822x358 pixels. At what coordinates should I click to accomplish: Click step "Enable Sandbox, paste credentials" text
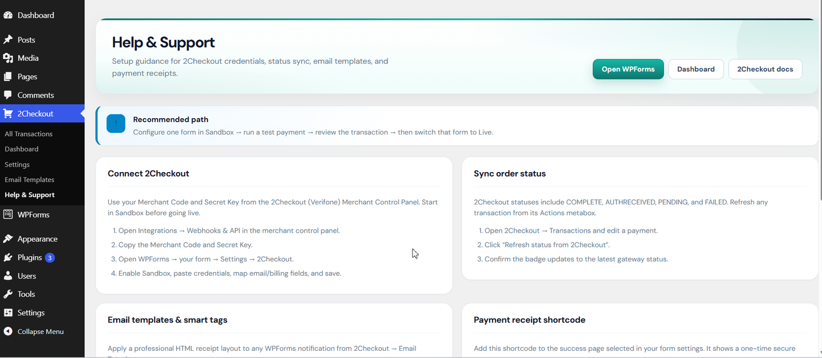[x=230, y=273]
